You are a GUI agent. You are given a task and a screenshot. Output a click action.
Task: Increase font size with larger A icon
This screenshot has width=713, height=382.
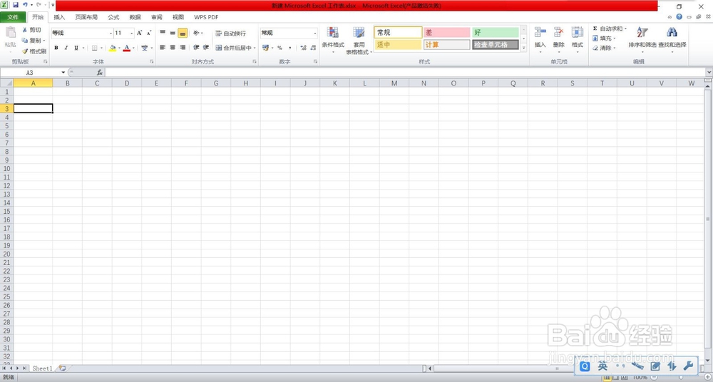(x=139, y=33)
